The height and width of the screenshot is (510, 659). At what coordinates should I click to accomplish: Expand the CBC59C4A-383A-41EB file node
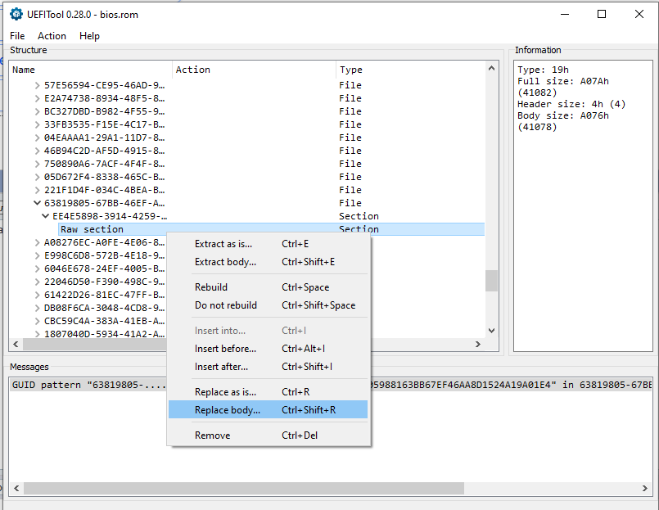click(x=37, y=321)
